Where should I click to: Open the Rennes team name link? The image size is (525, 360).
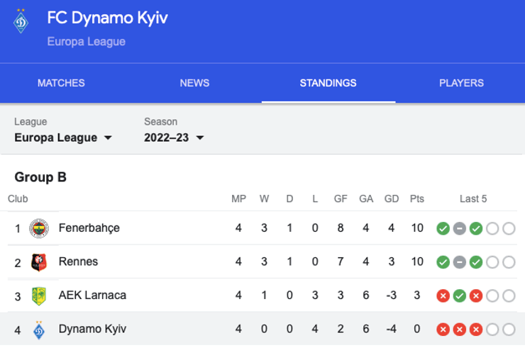pos(78,262)
